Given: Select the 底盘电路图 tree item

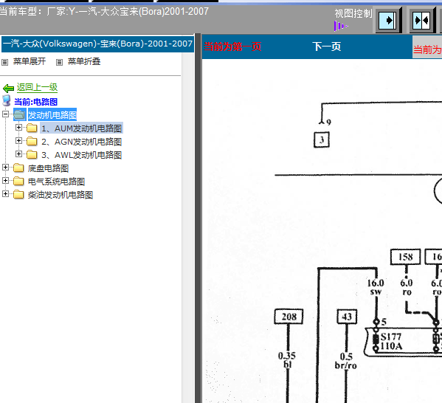Looking at the screenshot, I should click(48, 168).
